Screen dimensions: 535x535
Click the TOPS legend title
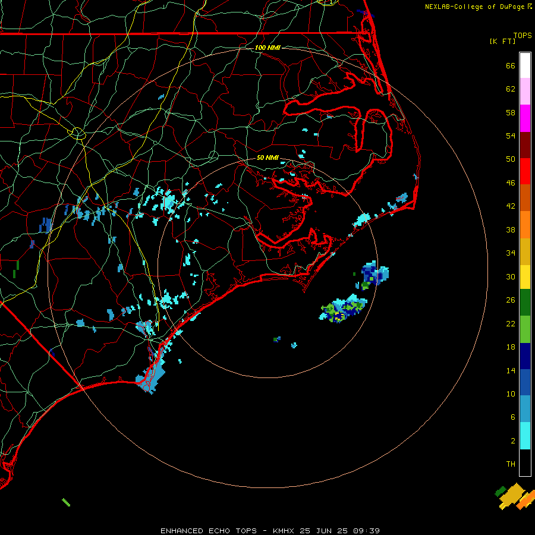523,35
